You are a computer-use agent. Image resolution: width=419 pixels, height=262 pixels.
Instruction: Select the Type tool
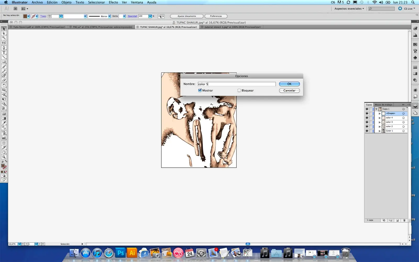(4, 52)
